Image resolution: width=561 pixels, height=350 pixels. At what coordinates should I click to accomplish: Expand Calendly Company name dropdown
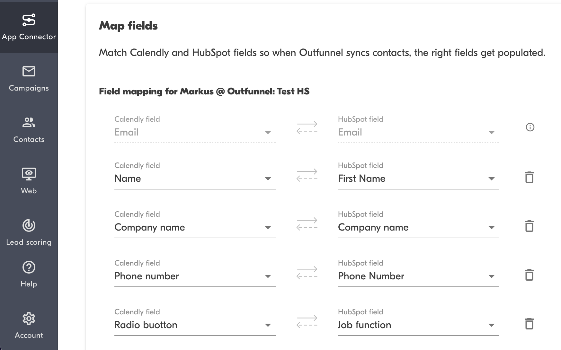coord(268,228)
